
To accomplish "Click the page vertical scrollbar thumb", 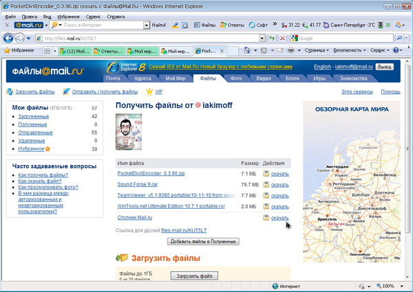I will click(x=407, y=150).
